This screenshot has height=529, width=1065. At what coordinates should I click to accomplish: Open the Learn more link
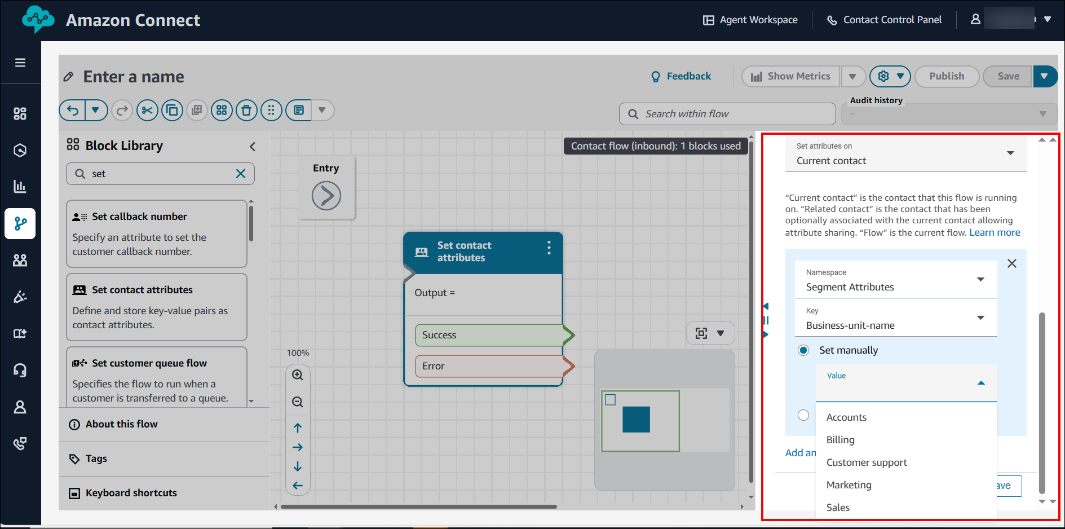click(995, 232)
